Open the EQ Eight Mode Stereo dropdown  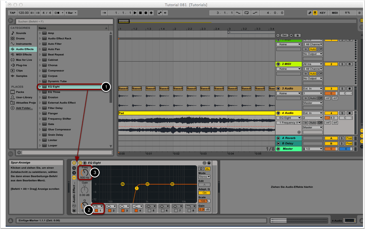click(x=204, y=177)
